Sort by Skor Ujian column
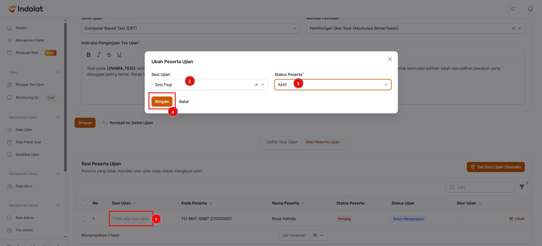 coord(469,203)
